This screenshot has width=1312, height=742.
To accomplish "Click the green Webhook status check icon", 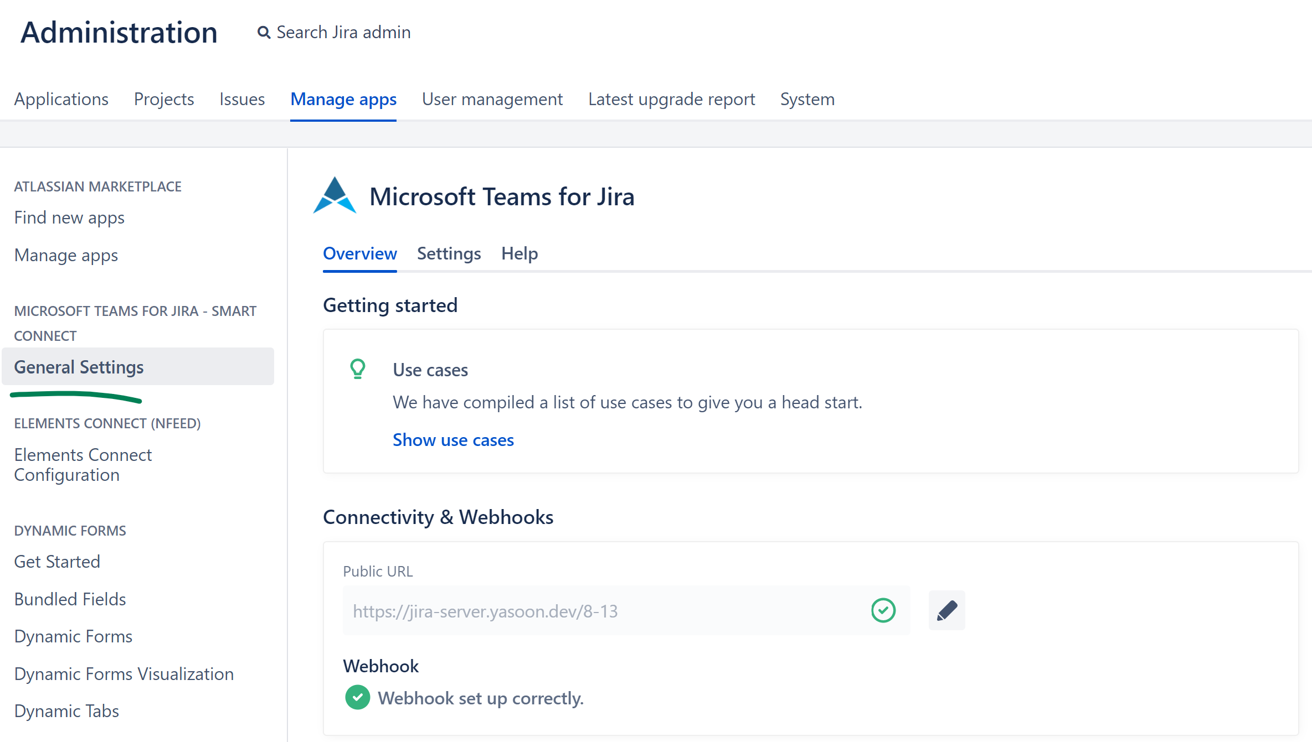I will tap(357, 698).
